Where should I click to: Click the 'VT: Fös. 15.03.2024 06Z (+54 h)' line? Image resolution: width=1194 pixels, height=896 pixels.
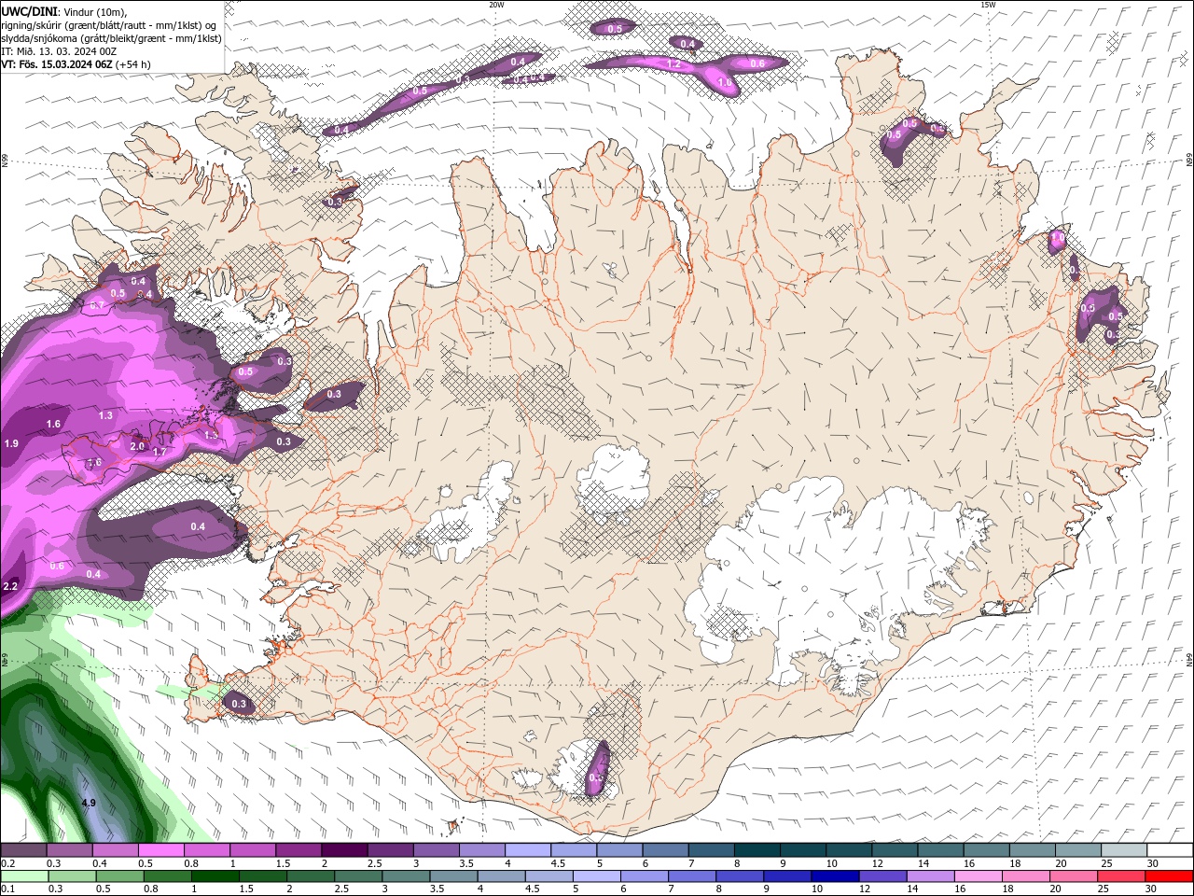click(76, 64)
